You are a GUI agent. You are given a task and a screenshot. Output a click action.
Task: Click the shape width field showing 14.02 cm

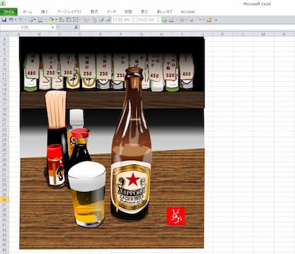coord(146,20)
